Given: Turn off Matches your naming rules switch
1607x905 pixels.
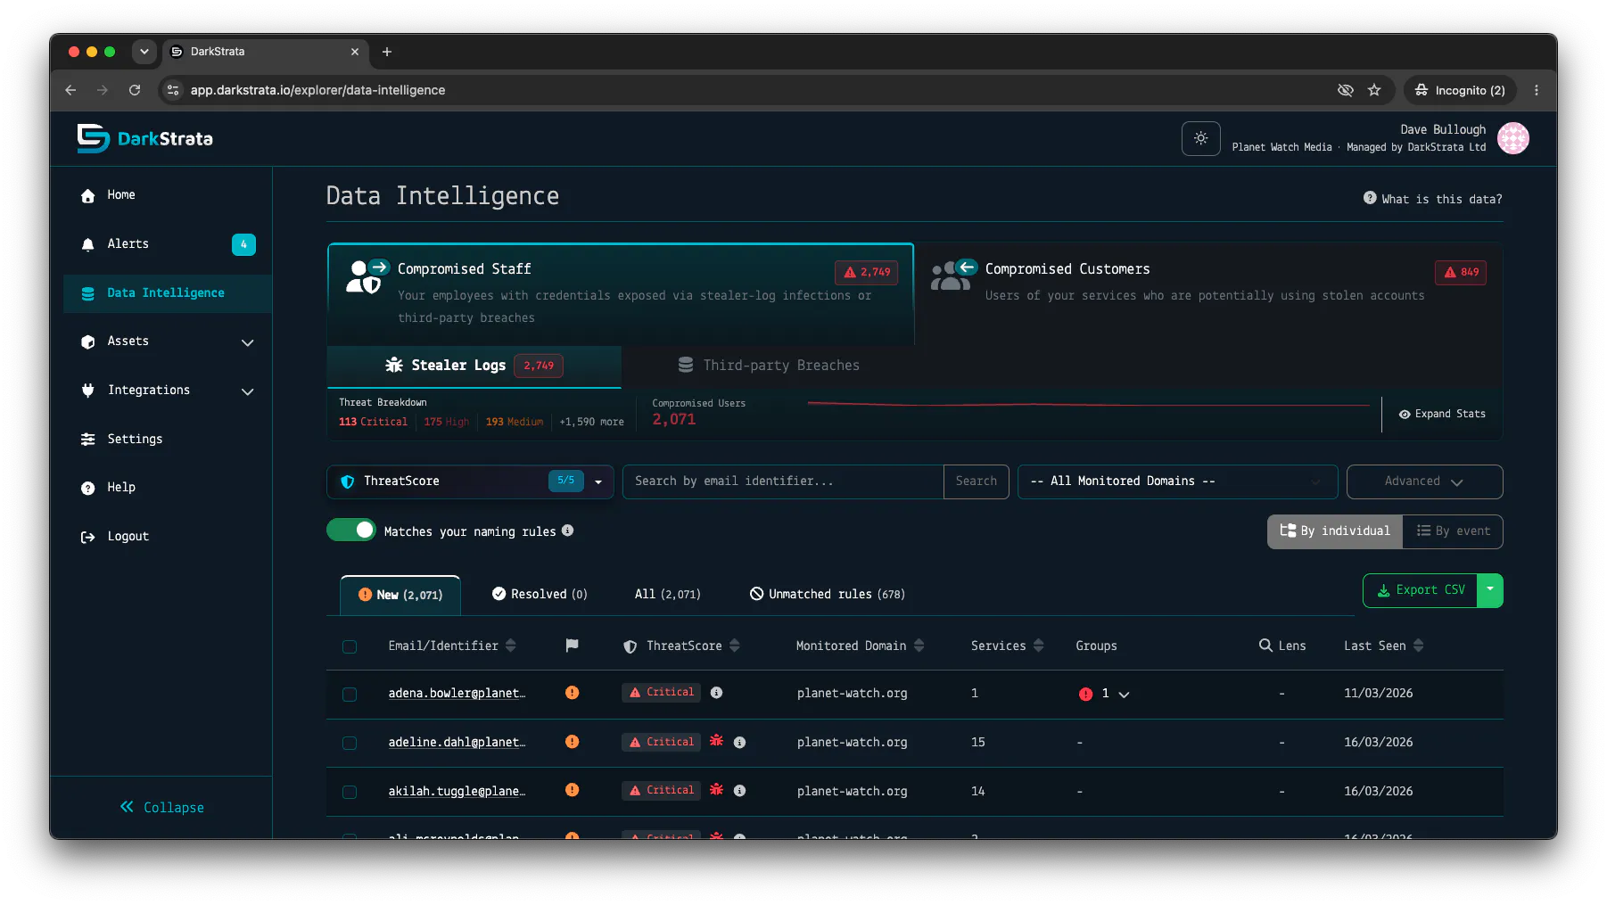Looking at the screenshot, I should (351, 531).
